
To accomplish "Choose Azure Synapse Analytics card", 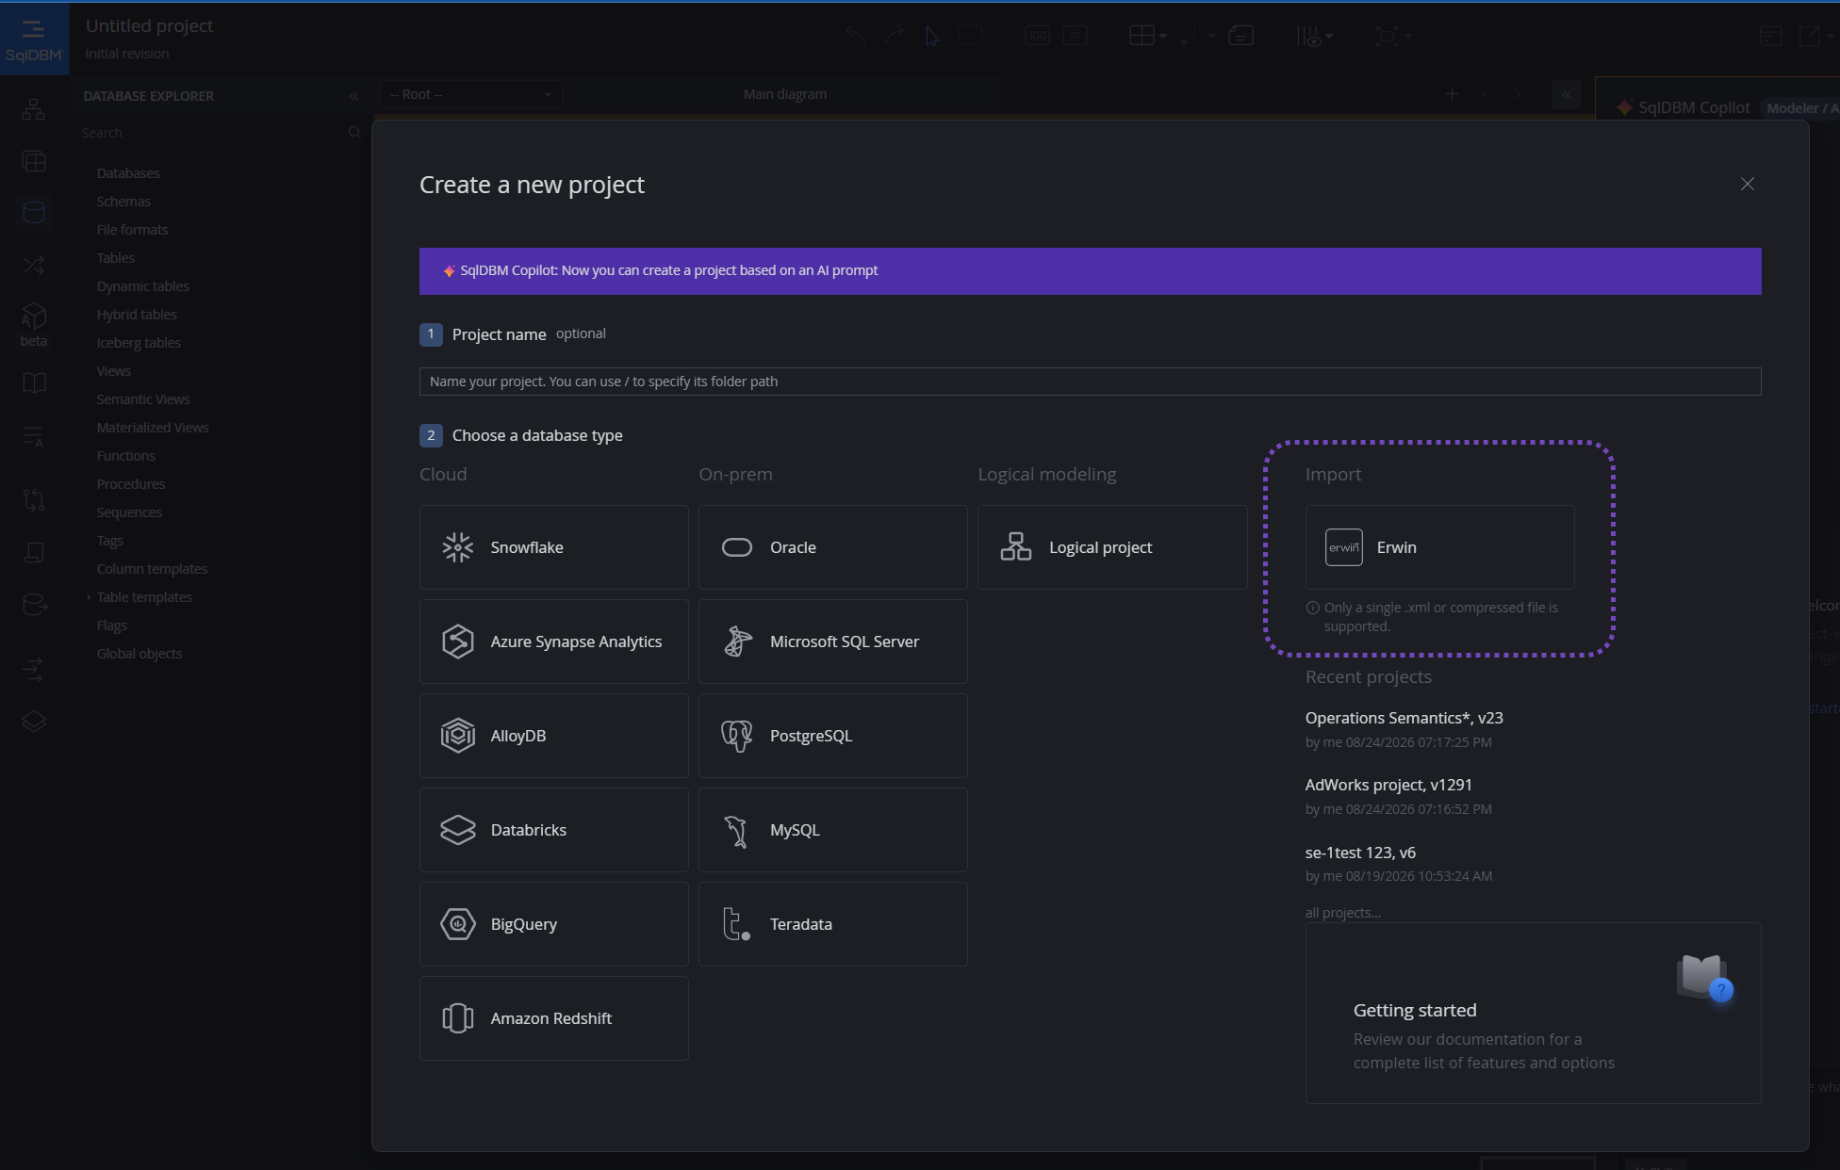I will (553, 642).
